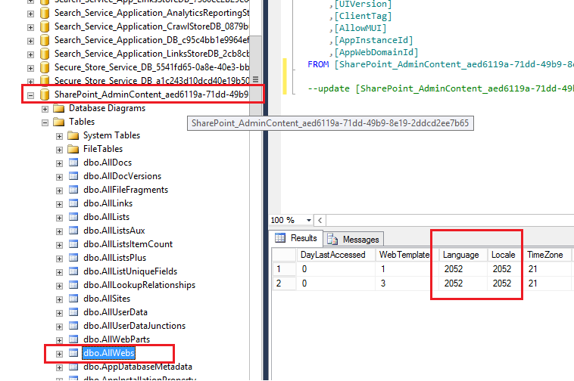The width and height of the screenshot is (574, 381).
Task: Click the SharePoint_AdminContent database icon
Action: pyautogui.click(x=45, y=94)
